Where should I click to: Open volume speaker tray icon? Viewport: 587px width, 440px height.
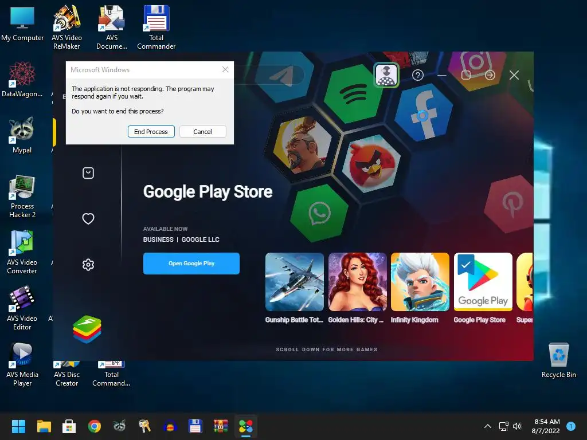point(517,426)
